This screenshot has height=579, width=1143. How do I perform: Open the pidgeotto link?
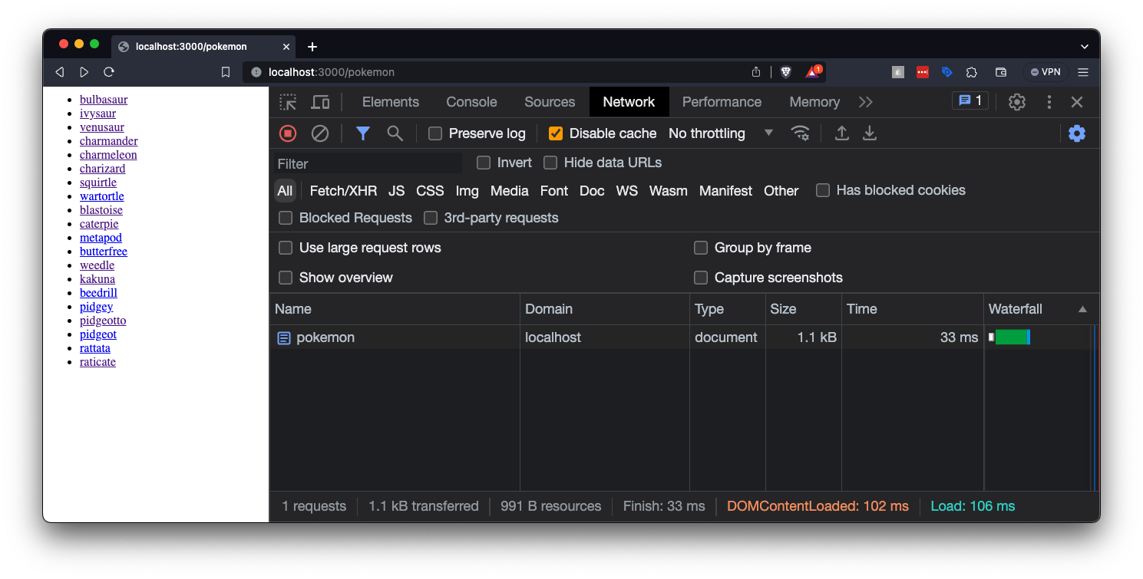[x=103, y=321]
